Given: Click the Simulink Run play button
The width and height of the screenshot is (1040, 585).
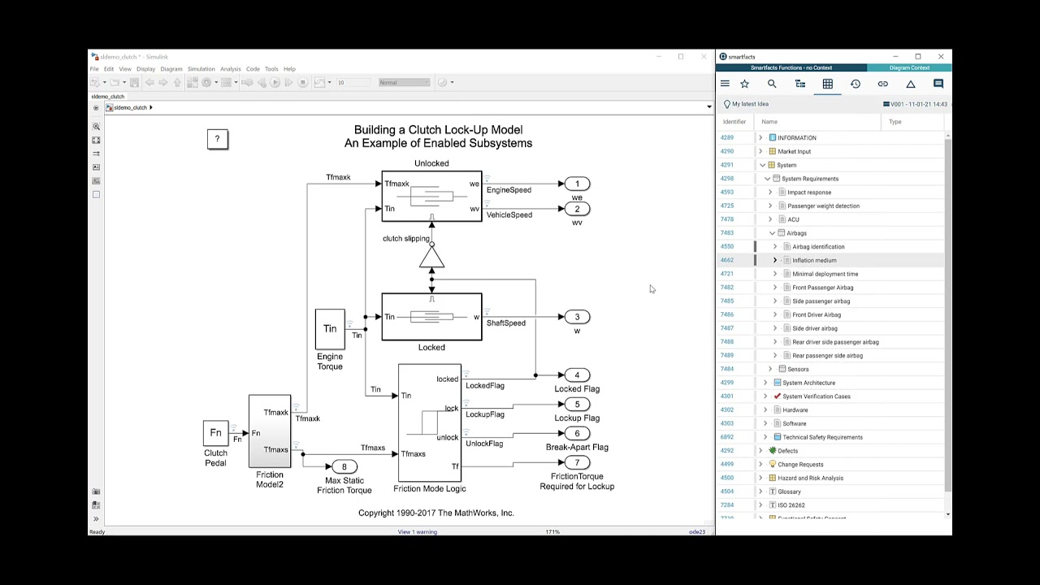Looking at the screenshot, I should [275, 82].
